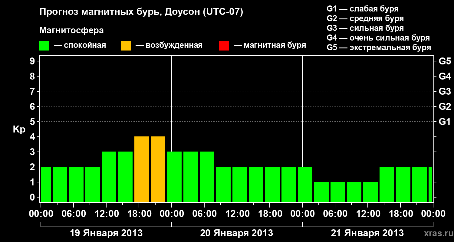Click the red 'магнитная буря' legend swatch
This screenshot has width=454, height=242.
(224, 46)
